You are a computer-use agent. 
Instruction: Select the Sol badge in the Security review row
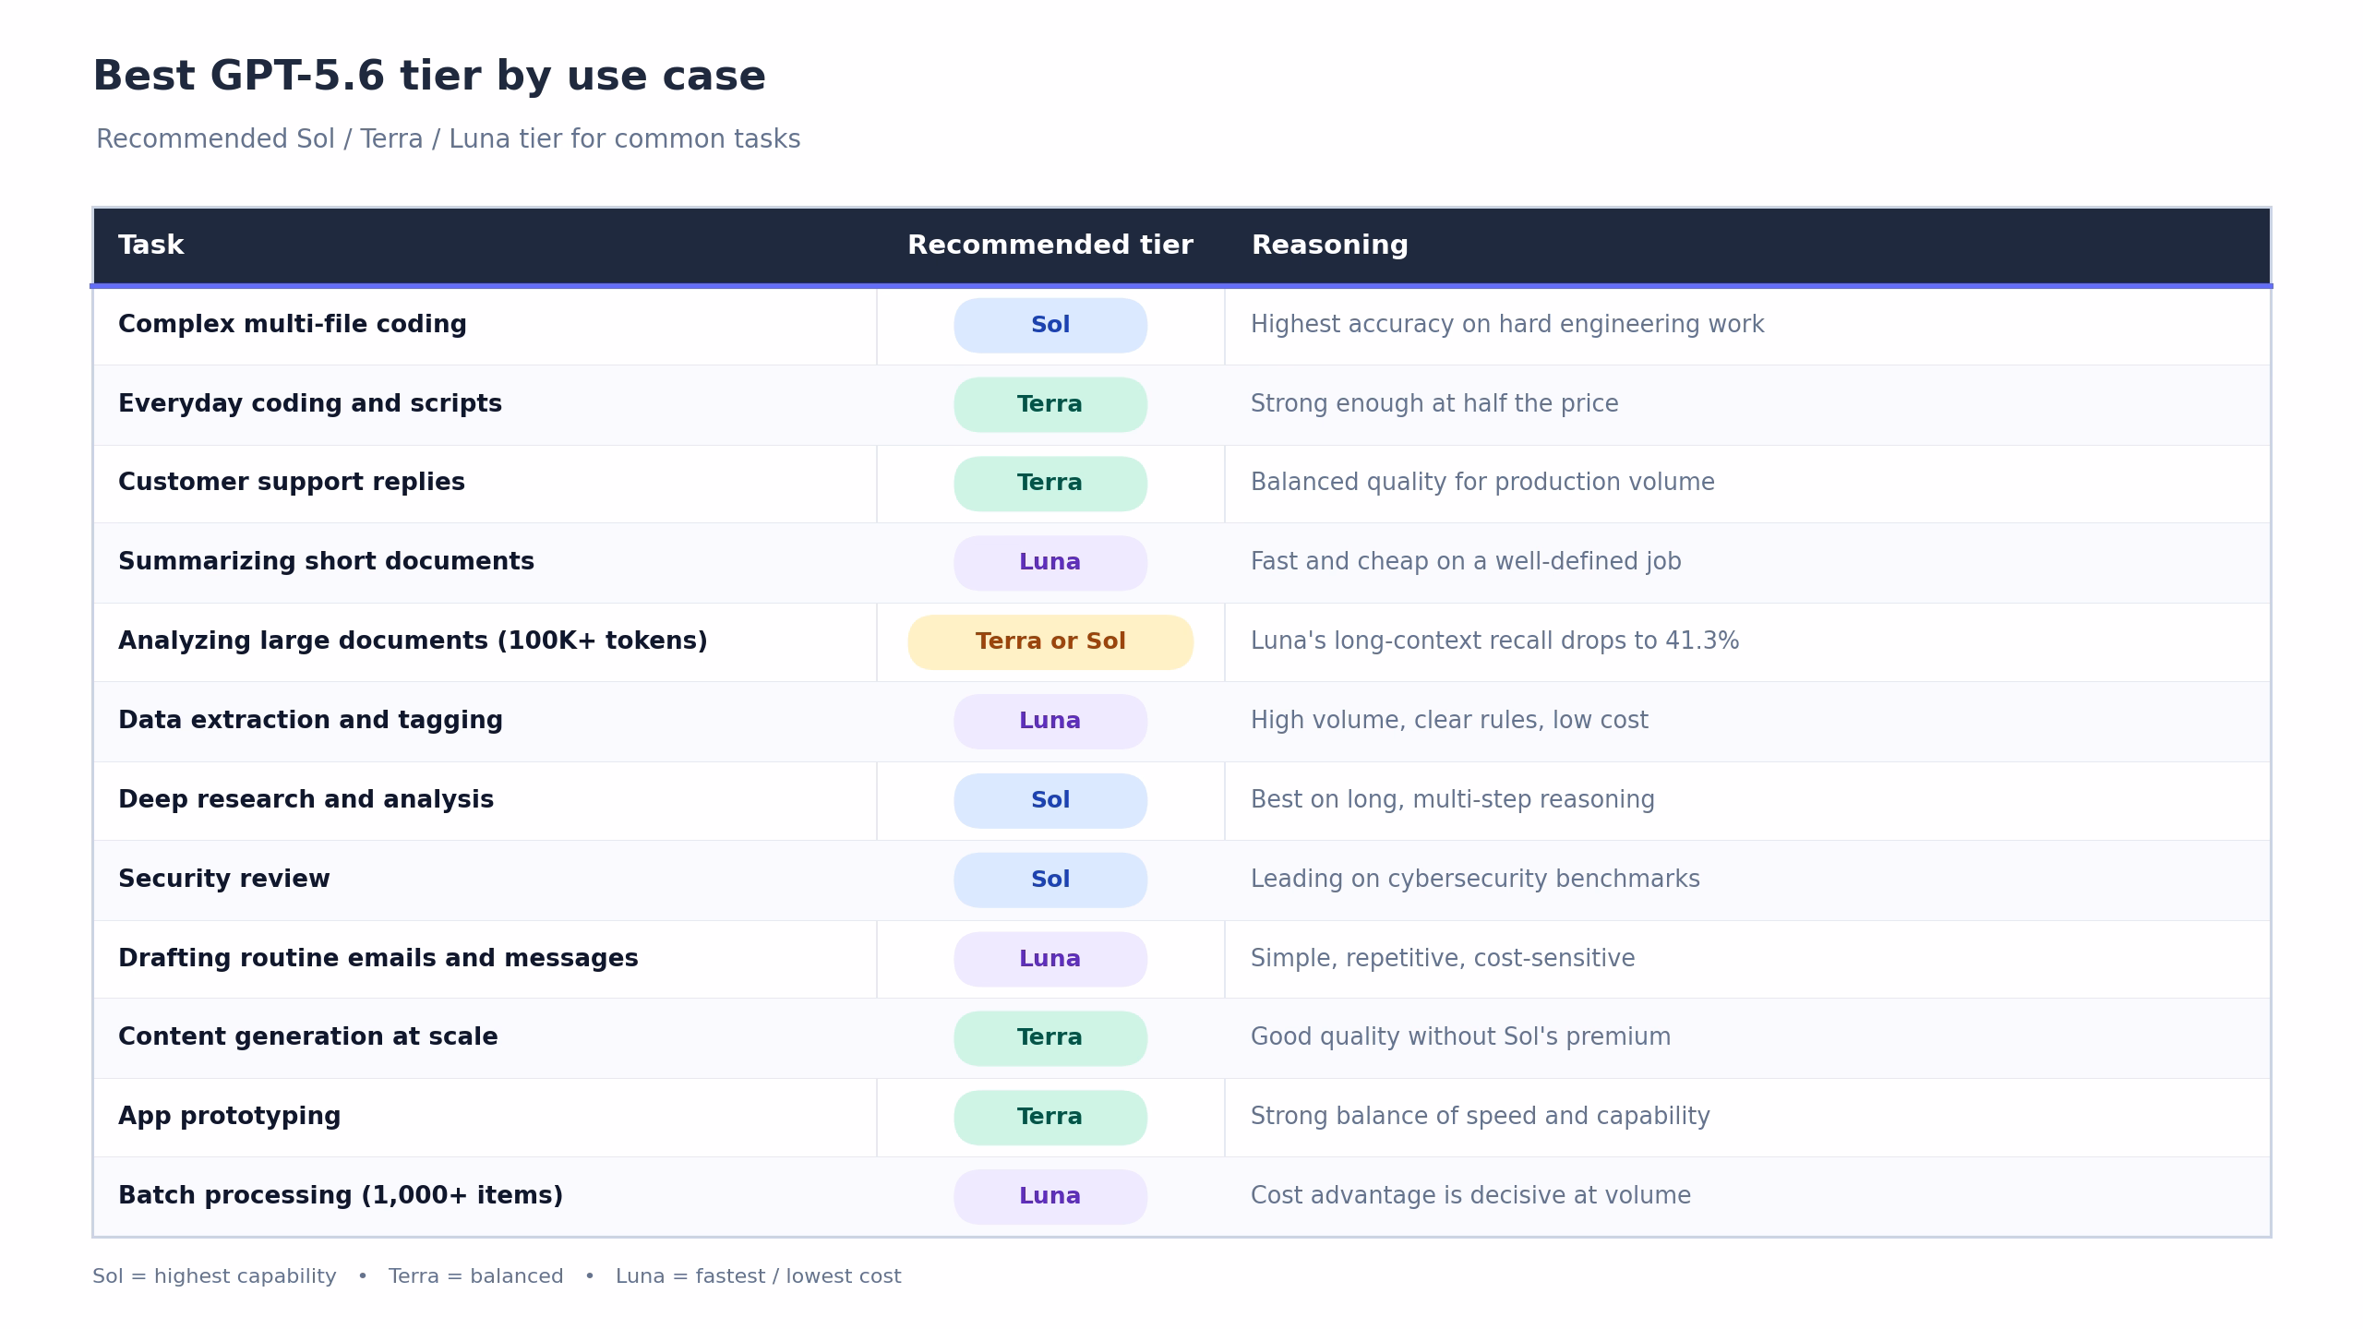click(x=1050, y=880)
